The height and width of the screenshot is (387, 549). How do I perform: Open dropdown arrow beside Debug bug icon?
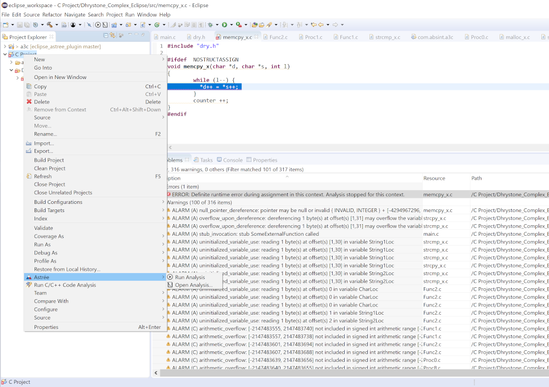(x=217, y=25)
